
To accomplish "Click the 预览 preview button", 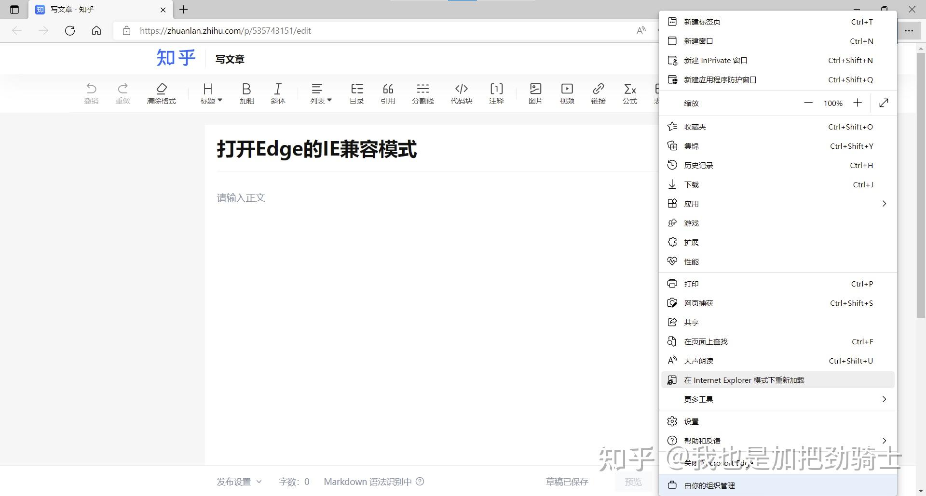I will click(633, 482).
